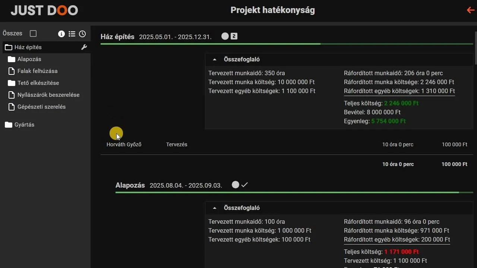Click the number 2 badge by Ház építés

click(x=234, y=36)
